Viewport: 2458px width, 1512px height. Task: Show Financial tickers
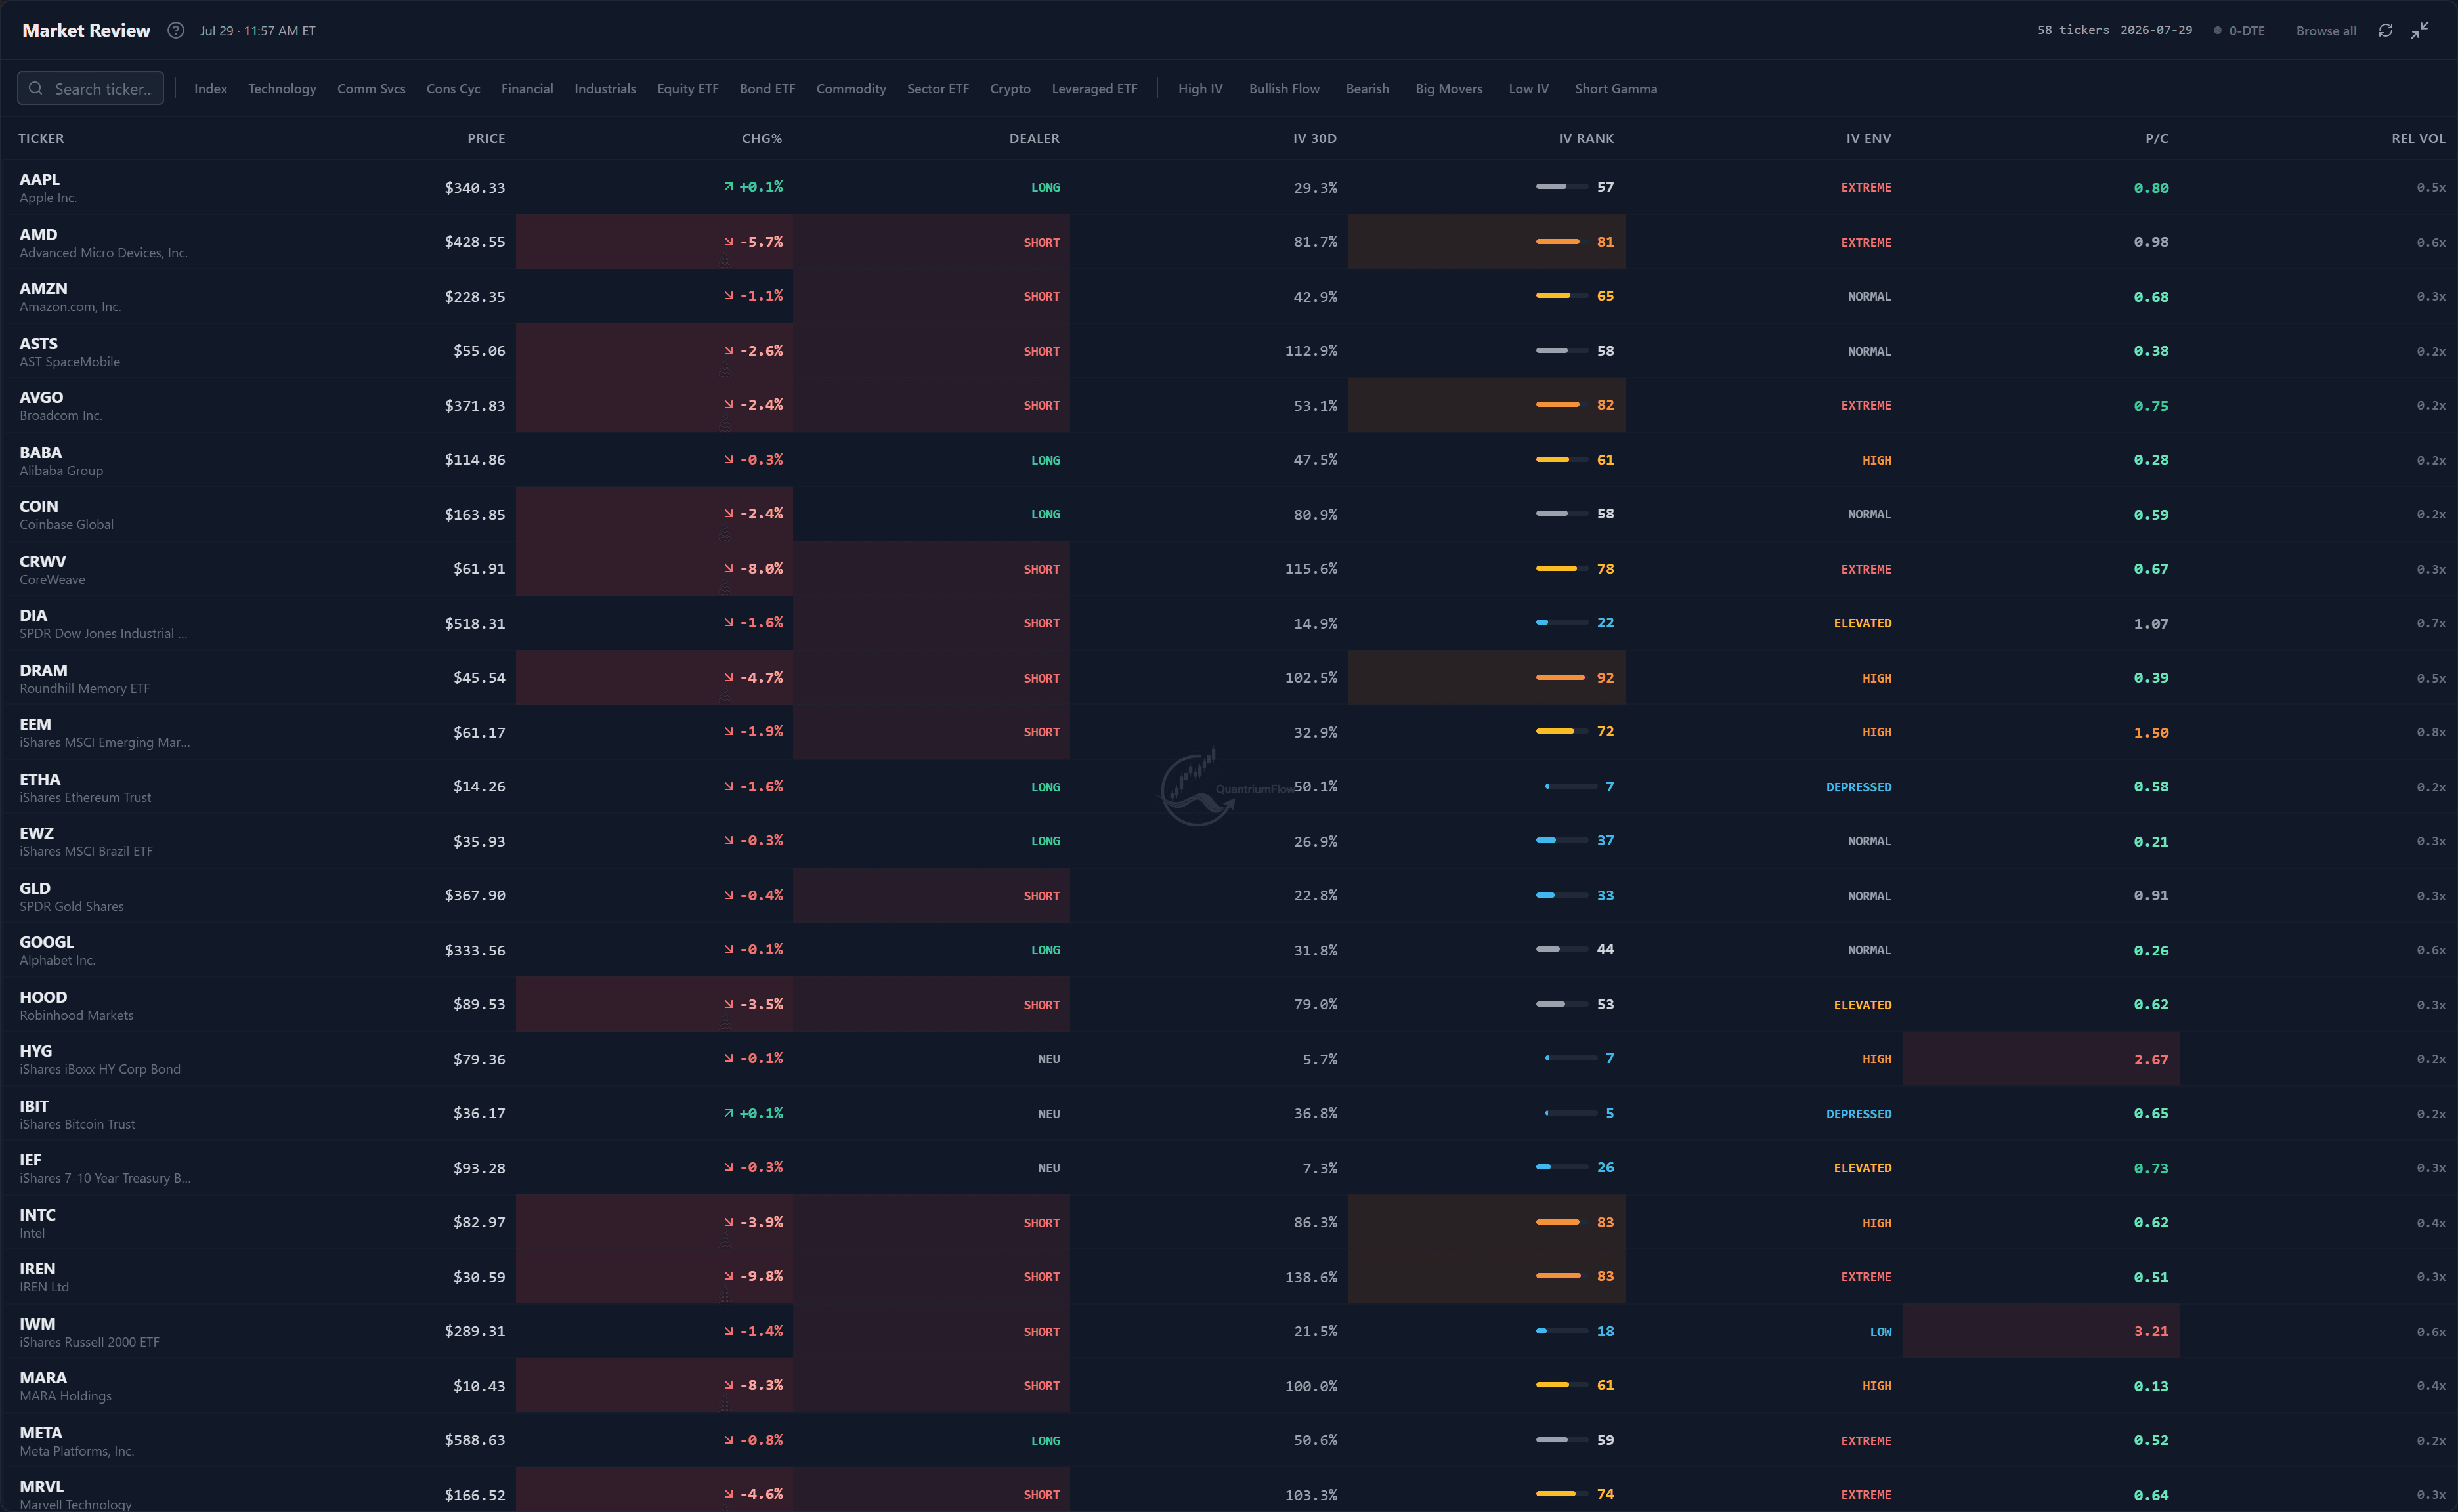click(x=527, y=88)
